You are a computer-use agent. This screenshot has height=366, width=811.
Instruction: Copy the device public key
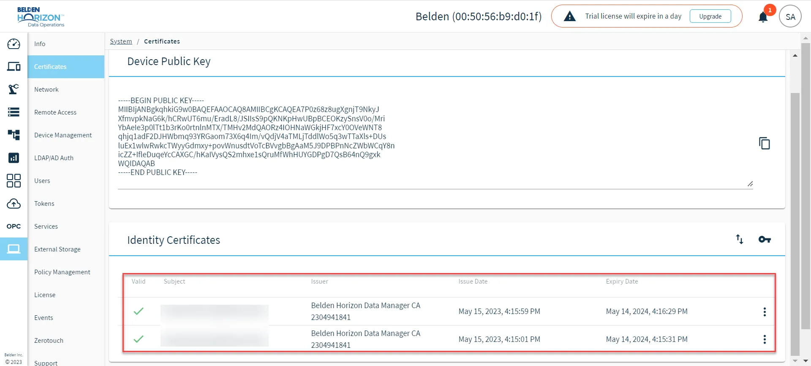click(x=764, y=143)
